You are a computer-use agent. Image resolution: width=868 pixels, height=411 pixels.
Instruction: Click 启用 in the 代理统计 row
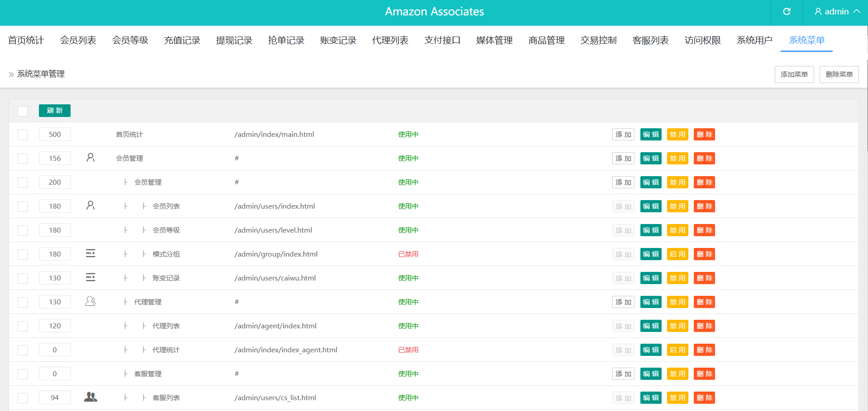(x=677, y=350)
